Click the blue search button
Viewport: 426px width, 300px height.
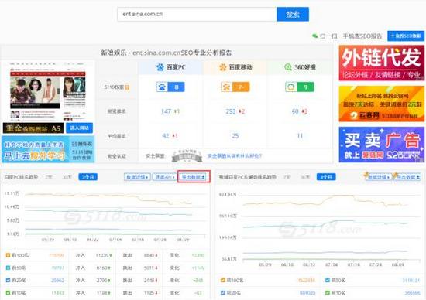pos(293,14)
